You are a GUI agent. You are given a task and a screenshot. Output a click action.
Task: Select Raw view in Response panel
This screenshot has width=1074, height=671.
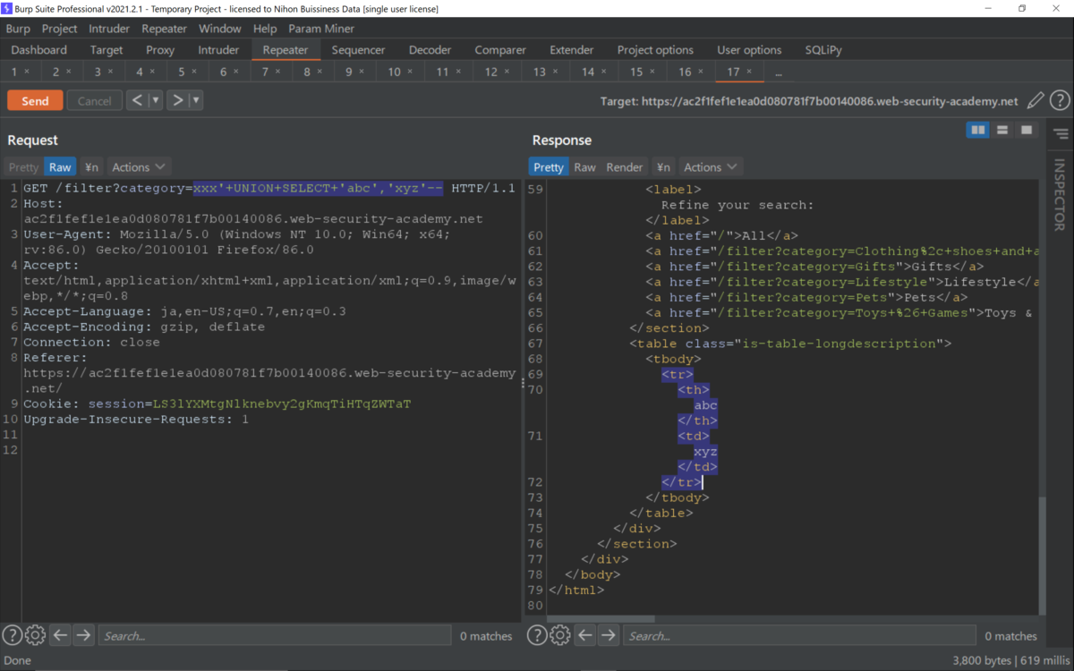[584, 167]
